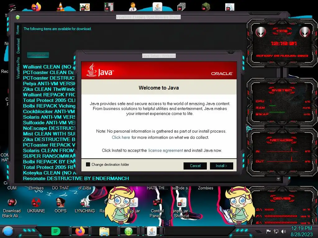This screenshot has height=238, width=318.
Task: Open the doctor figure icon in top dock
Action: click(133, 7)
